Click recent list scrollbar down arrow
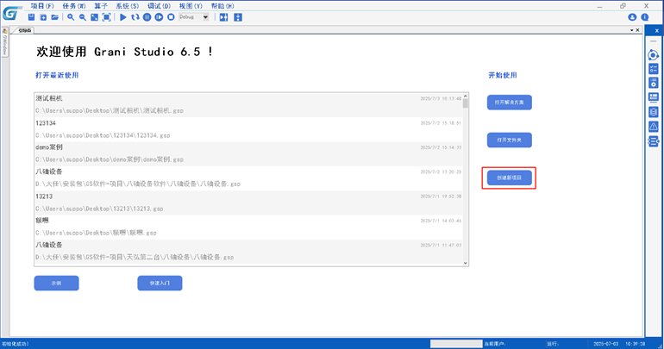 (466, 263)
